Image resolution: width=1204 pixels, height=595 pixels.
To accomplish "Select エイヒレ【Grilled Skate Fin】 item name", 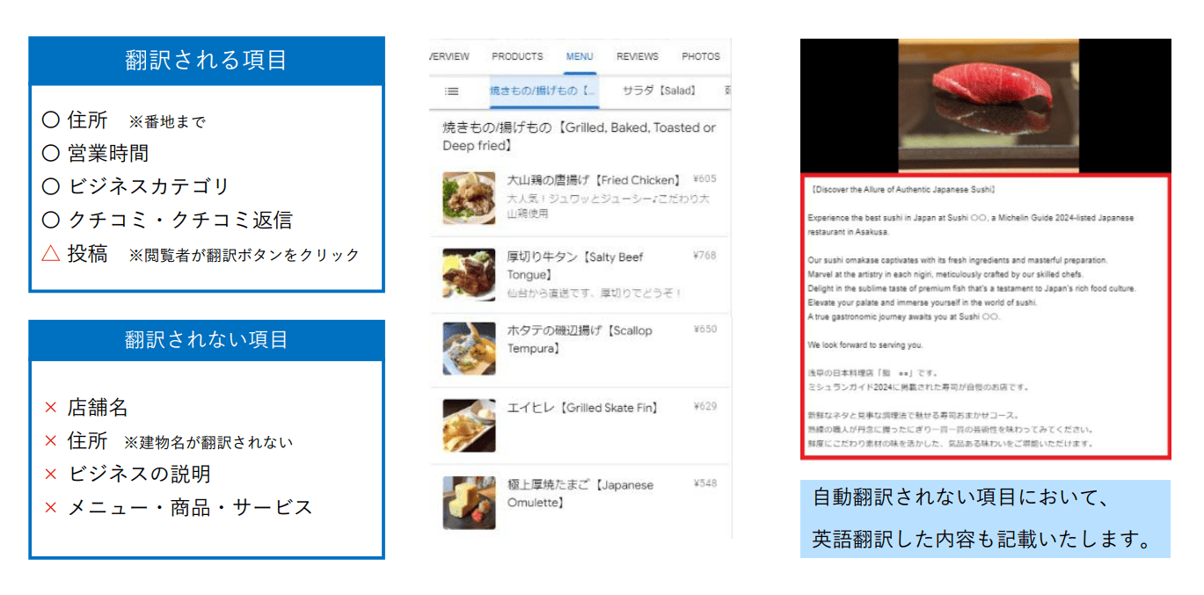I will pos(582,408).
